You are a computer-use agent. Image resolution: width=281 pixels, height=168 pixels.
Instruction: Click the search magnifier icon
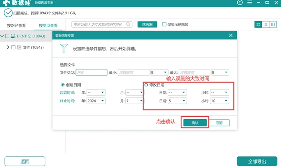(x=128, y=24)
